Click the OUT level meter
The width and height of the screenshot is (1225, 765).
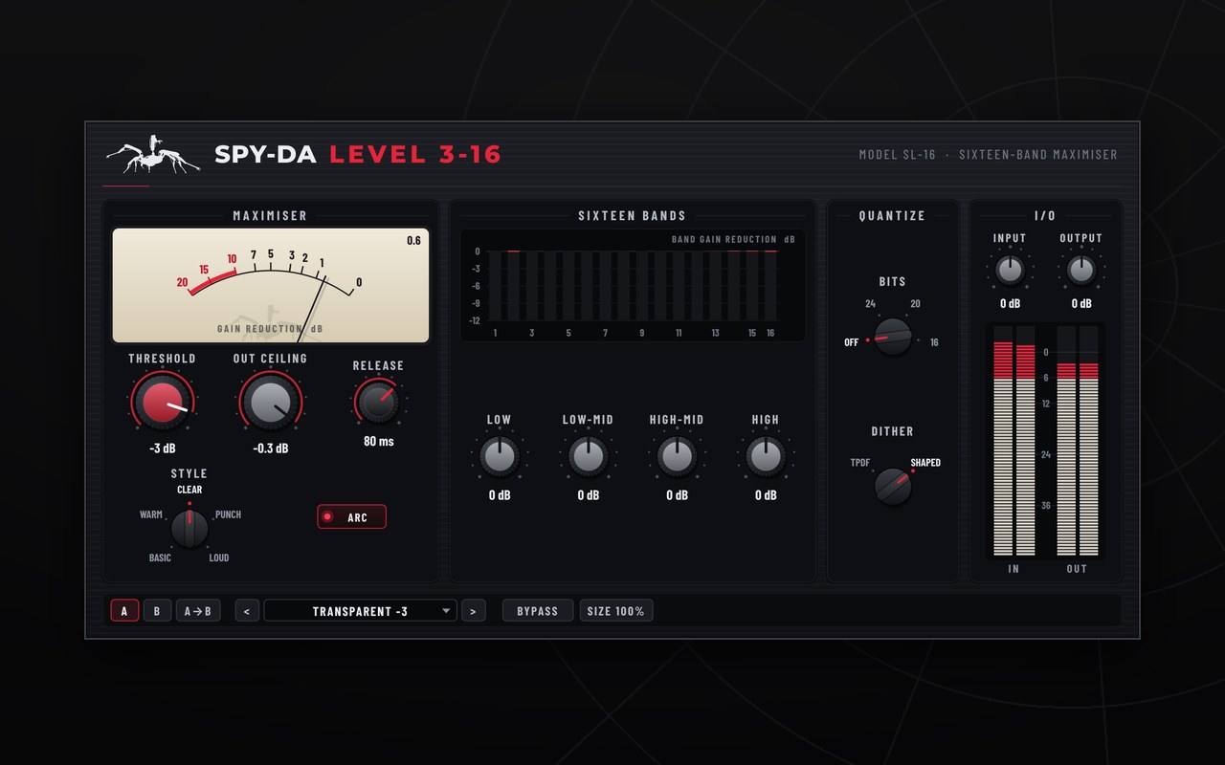(x=1078, y=439)
